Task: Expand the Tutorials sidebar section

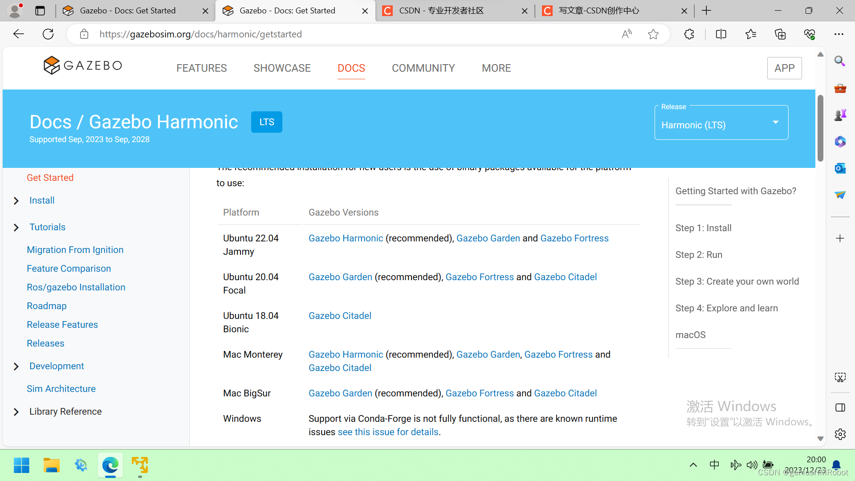Action: click(16, 228)
